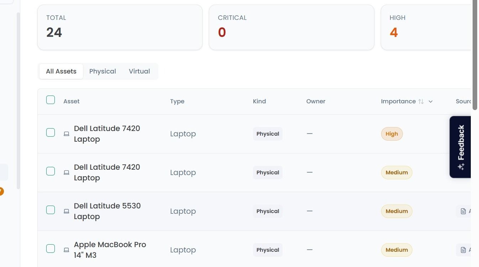Click laptop icon of High importance Dell 7420
The image size is (479, 267).
(66, 134)
